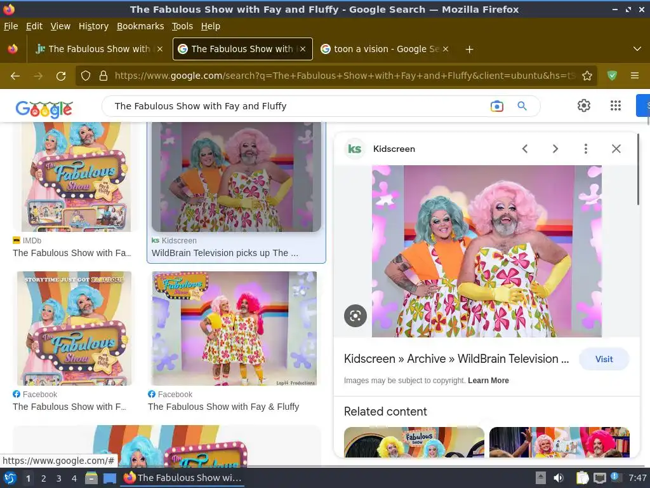Open the Tools menu
650x488 pixels.
pyautogui.click(x=182, y=26)
